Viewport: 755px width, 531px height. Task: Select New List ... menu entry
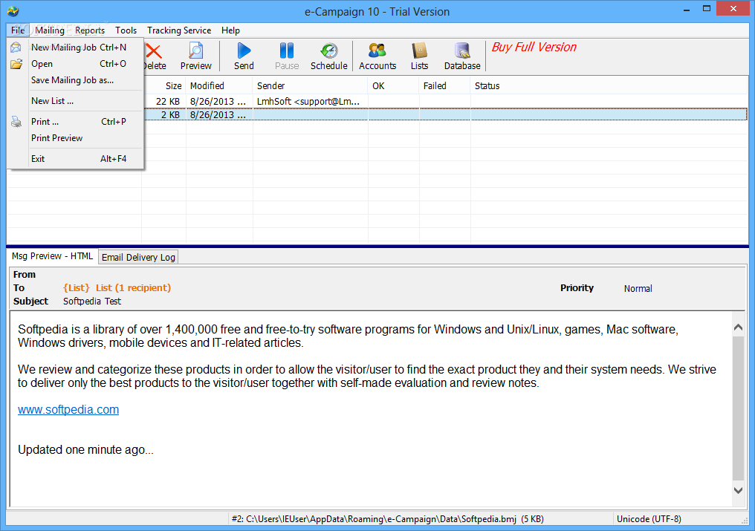76,100
